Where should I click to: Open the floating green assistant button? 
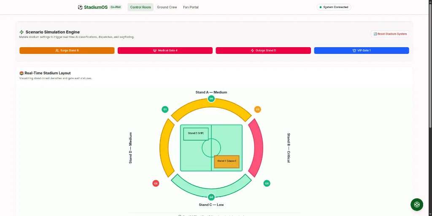point(417,205)
